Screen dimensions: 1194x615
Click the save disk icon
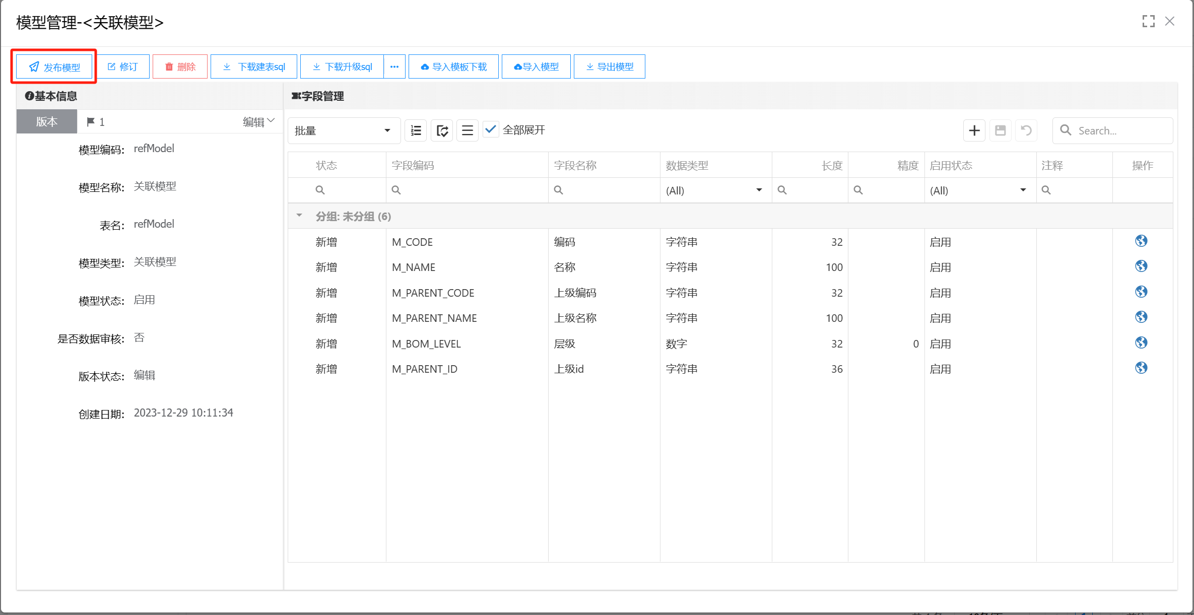click(1001, 131)
